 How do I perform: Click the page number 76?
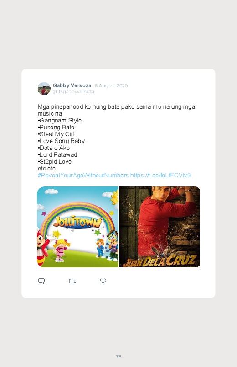coord(118,356)
